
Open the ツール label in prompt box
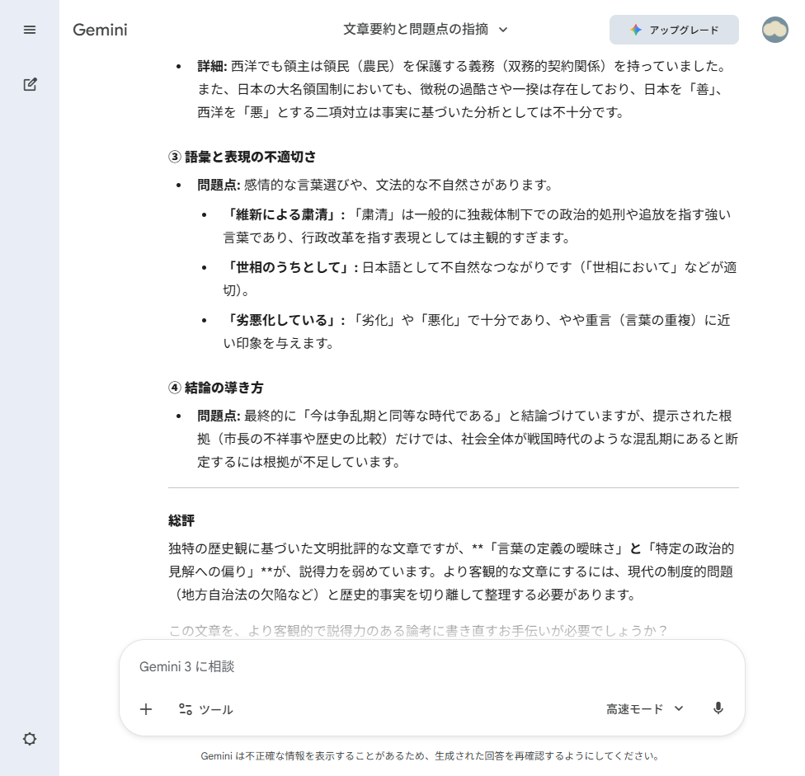pyautogui.click(x=216, y=709)
